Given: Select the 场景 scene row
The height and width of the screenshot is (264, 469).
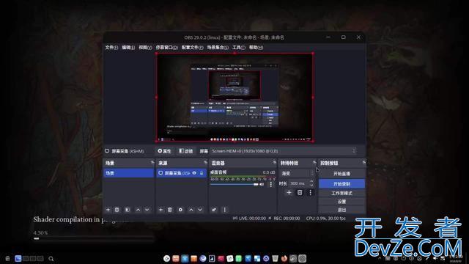Looking at the screenshot, I should pyautogui.click(x=129, y=173).
